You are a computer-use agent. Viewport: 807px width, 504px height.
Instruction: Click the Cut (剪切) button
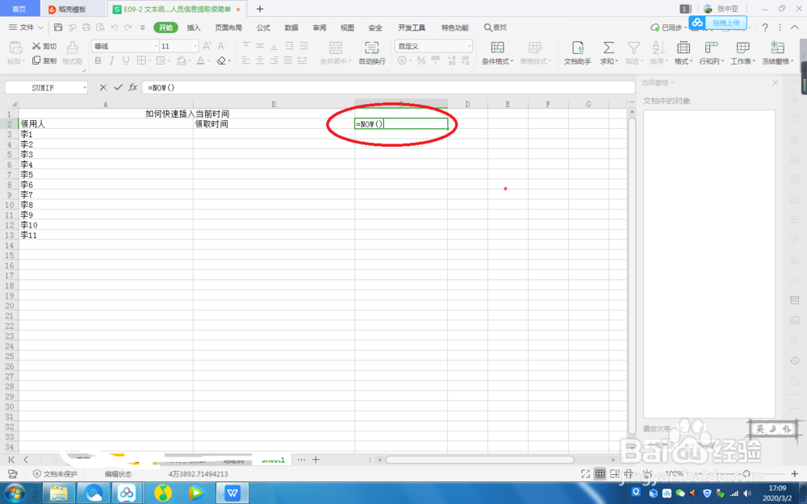point(44,46)
